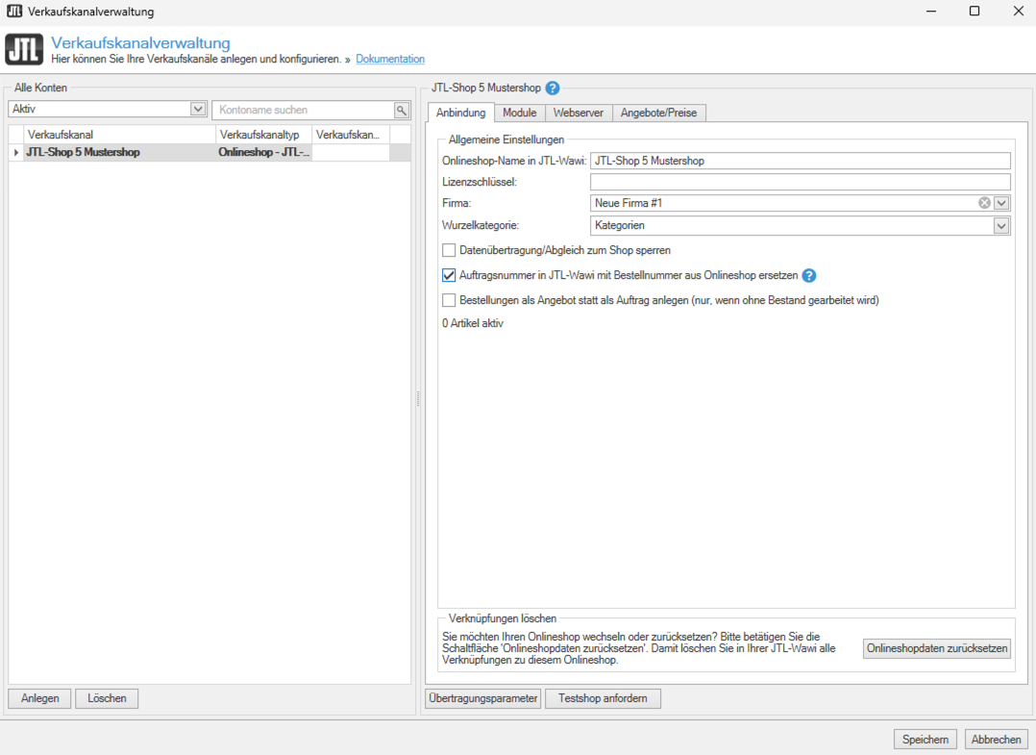This screenshot has height=755, width=1036.
Task: Click the truncated Verkaufskan... column header
Action: pyautogui.click(x=351, y=135)
